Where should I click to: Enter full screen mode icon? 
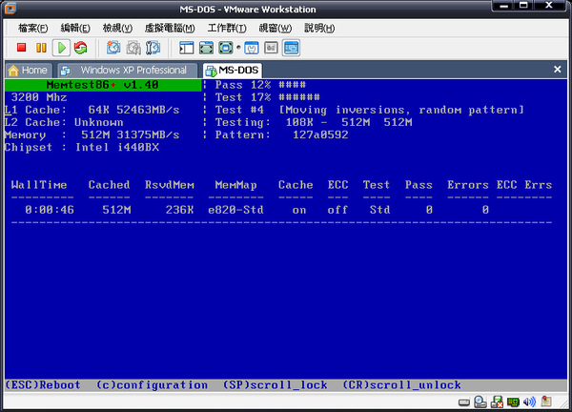(x=225, y=48)
